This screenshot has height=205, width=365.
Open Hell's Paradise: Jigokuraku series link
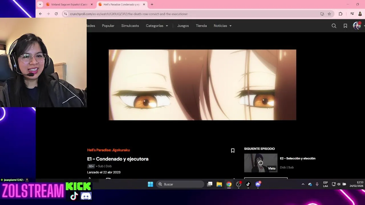click(108, 150)
